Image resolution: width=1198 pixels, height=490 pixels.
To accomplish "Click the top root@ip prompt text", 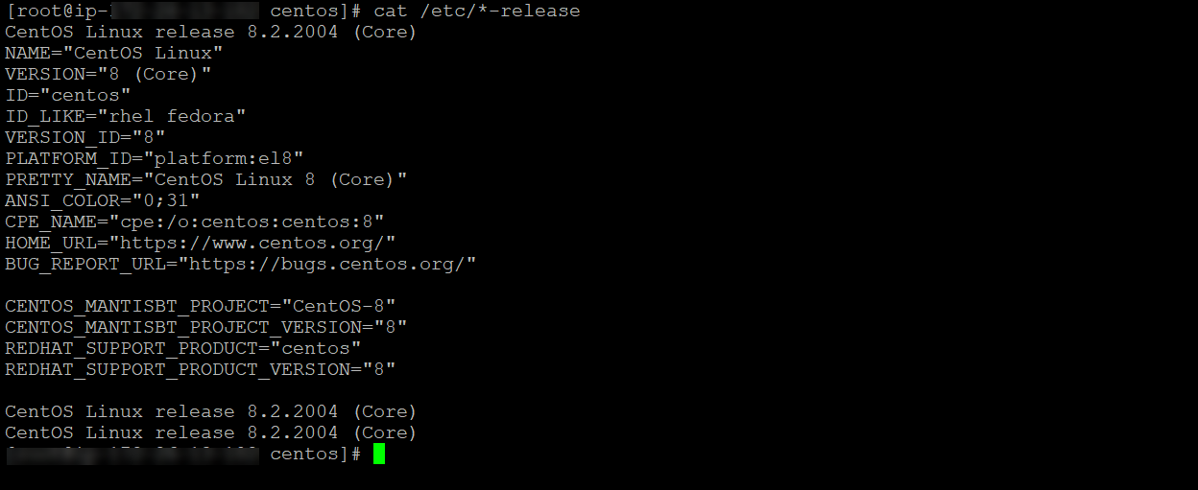I will pos(184,11).
